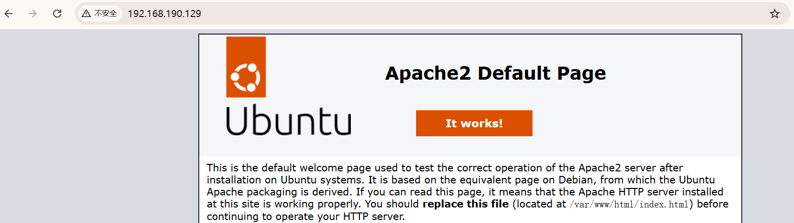Screen dimensions: 794x223
Task: Click the orange It works! banner
Action: [x=474, y=123]
